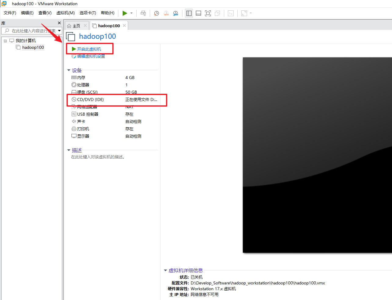This screenshot has height=300, width=392.
Task: Revert VM to previous snapshot icon
Action: coord(166,13)
